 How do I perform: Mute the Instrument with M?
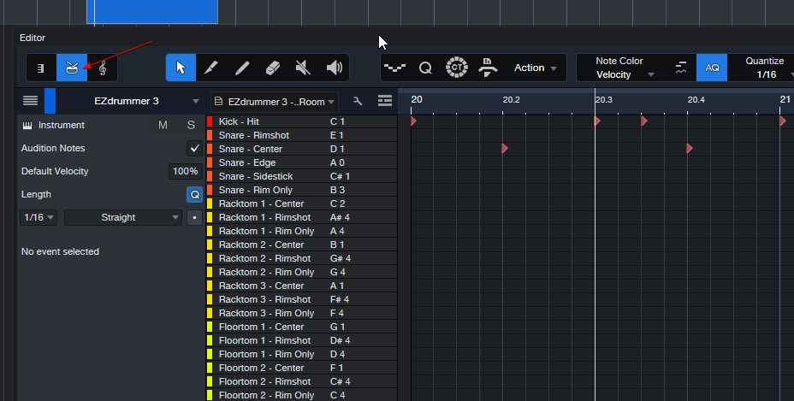[163, 125]
